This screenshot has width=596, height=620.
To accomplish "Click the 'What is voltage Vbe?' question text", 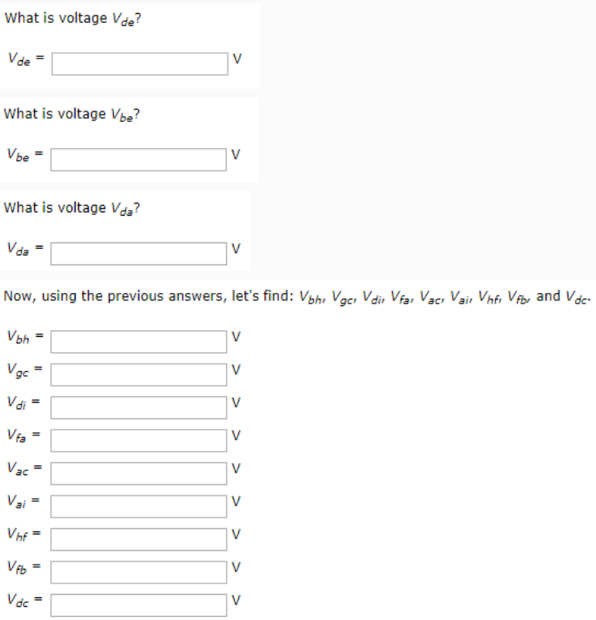I will coord(72,114).
